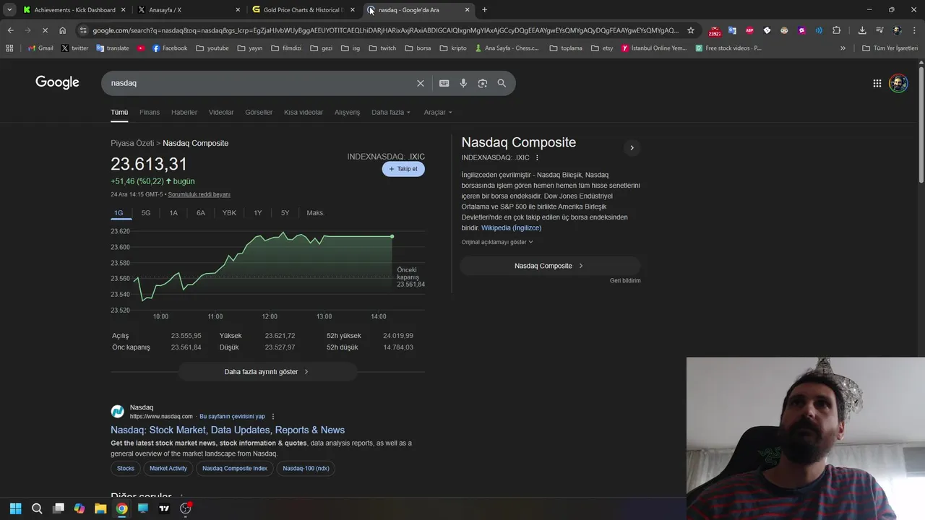
Task: Open the red 23921 counter extension
Action: [x=715, y=31]
